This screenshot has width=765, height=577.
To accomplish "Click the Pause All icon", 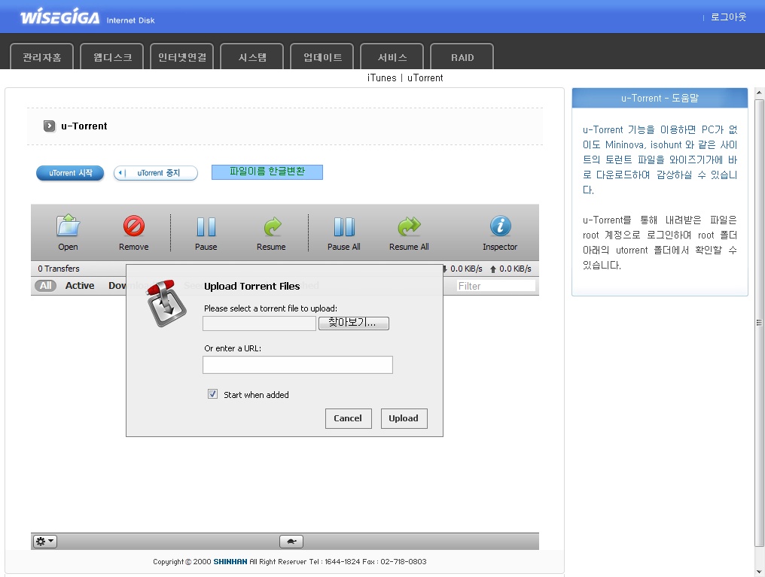I will 344,227.
